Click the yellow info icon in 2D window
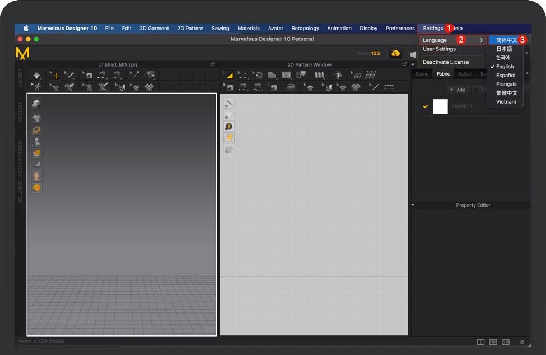 point(229,127)
